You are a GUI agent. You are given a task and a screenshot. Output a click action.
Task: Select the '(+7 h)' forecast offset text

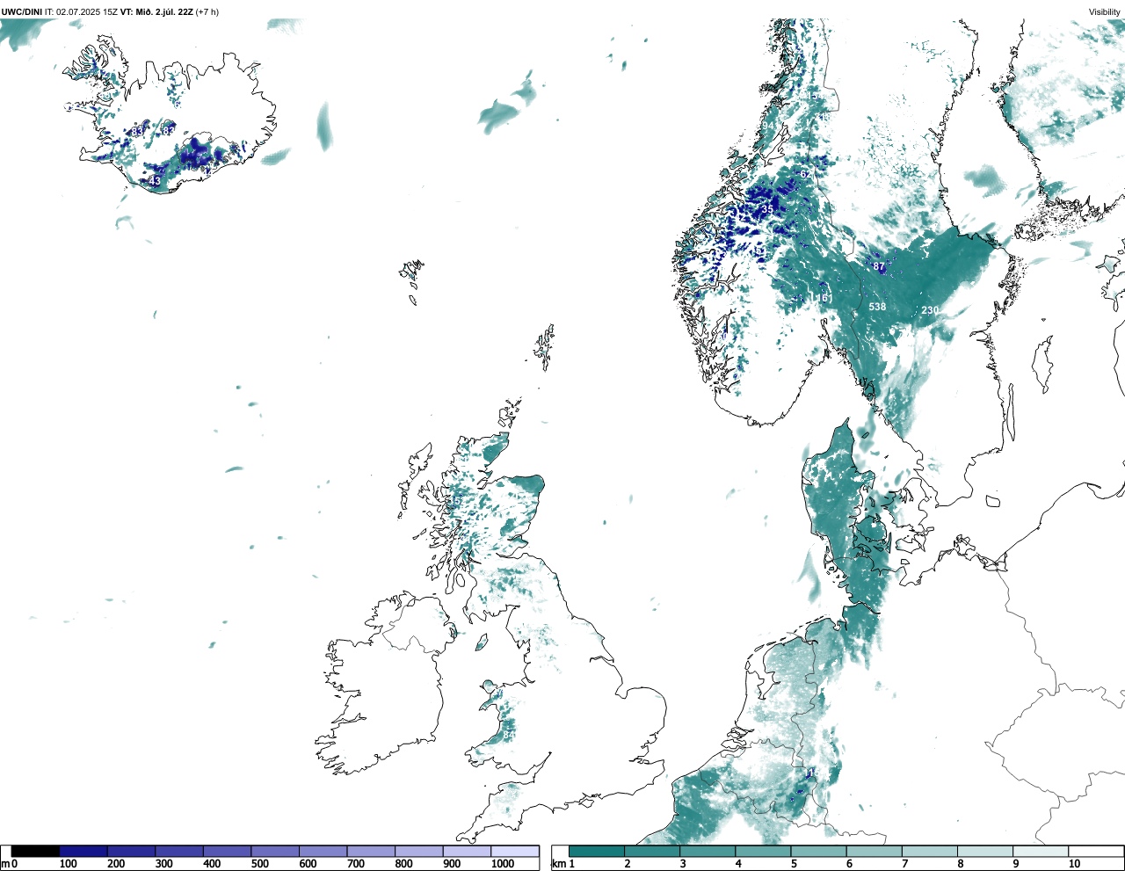[207, 12]
